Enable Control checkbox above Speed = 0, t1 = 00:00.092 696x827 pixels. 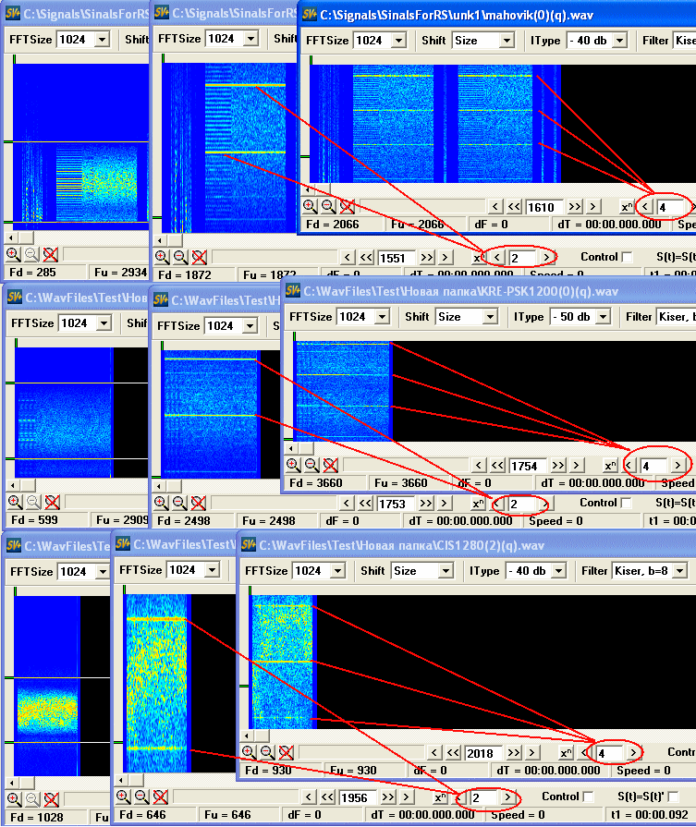pos(586,797)
